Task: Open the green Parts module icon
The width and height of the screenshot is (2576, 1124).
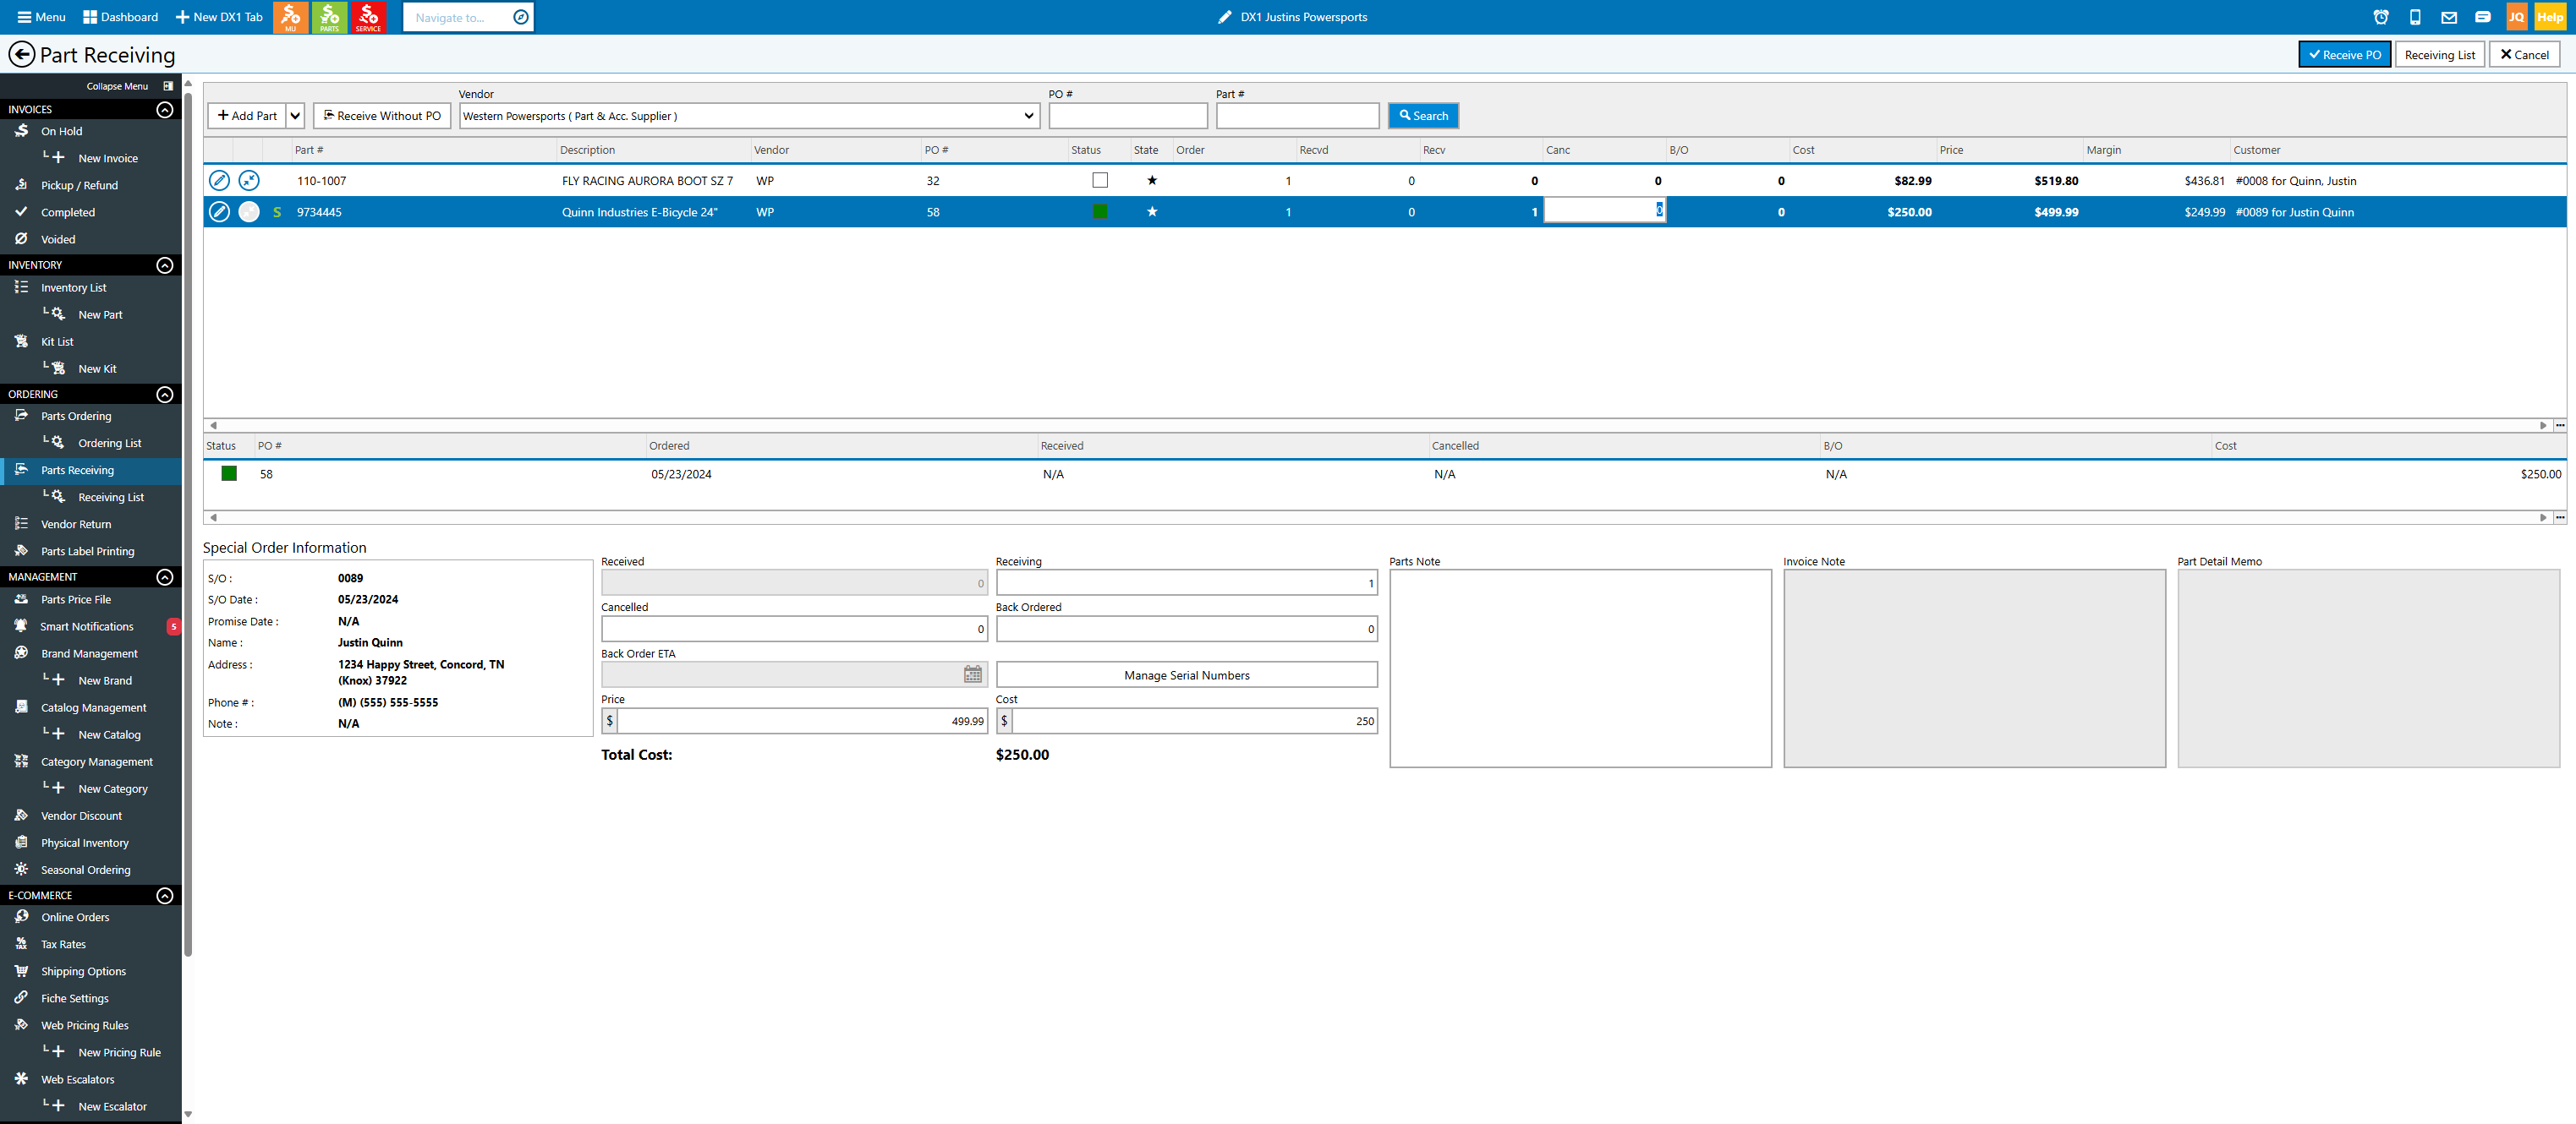Action: [329, 17]
